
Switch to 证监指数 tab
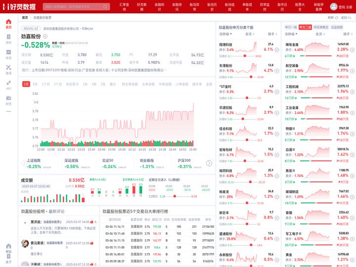(x=337, y=27)
